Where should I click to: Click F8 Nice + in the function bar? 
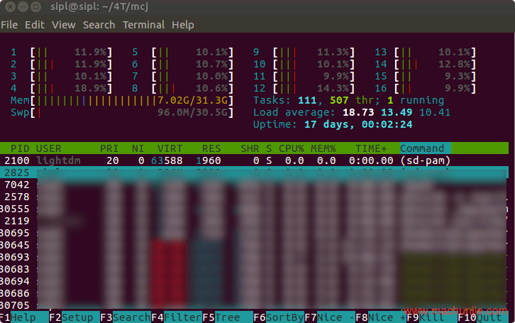[381, 317]
